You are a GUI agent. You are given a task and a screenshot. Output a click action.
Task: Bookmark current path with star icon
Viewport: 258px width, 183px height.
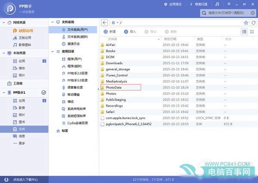(246, 23)
